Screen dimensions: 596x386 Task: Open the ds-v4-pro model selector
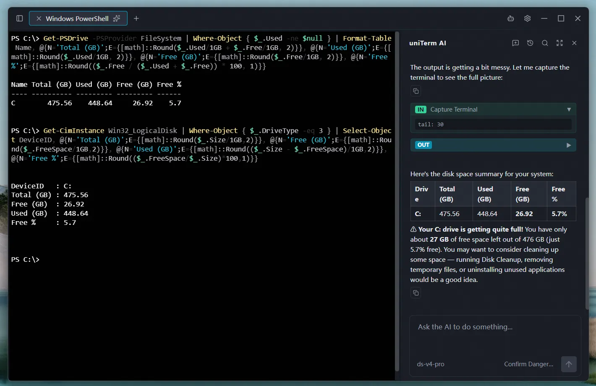pyautogui.click(x=431, y=364)
